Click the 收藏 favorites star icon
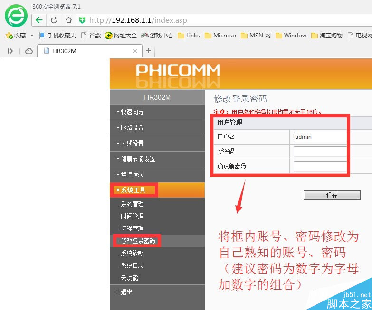 click(9, 36)
